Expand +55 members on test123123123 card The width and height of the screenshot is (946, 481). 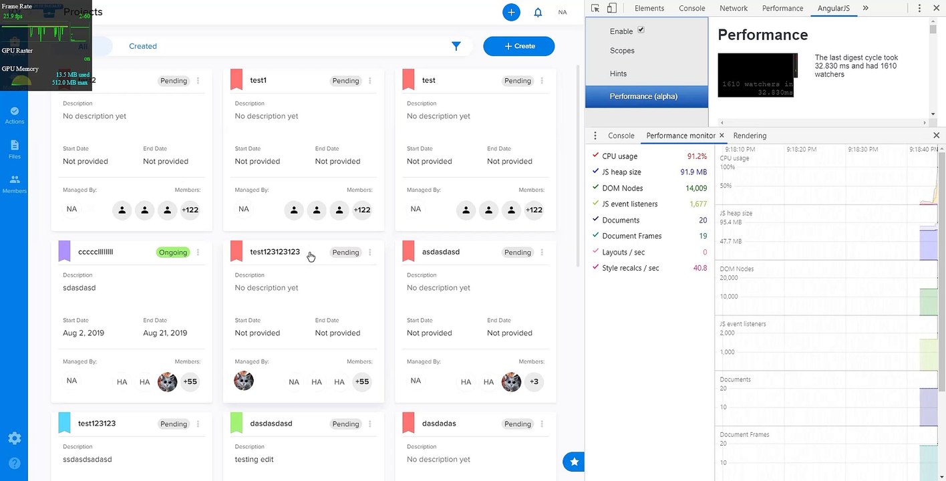point(362,382)
